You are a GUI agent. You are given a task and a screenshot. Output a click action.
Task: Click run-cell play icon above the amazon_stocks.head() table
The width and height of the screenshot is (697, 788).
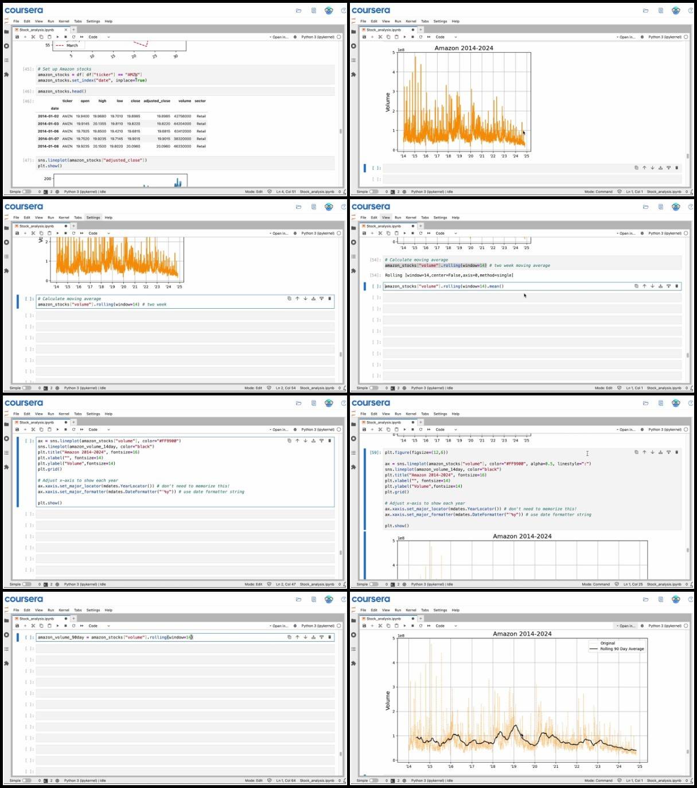click(x=57, y=37)
